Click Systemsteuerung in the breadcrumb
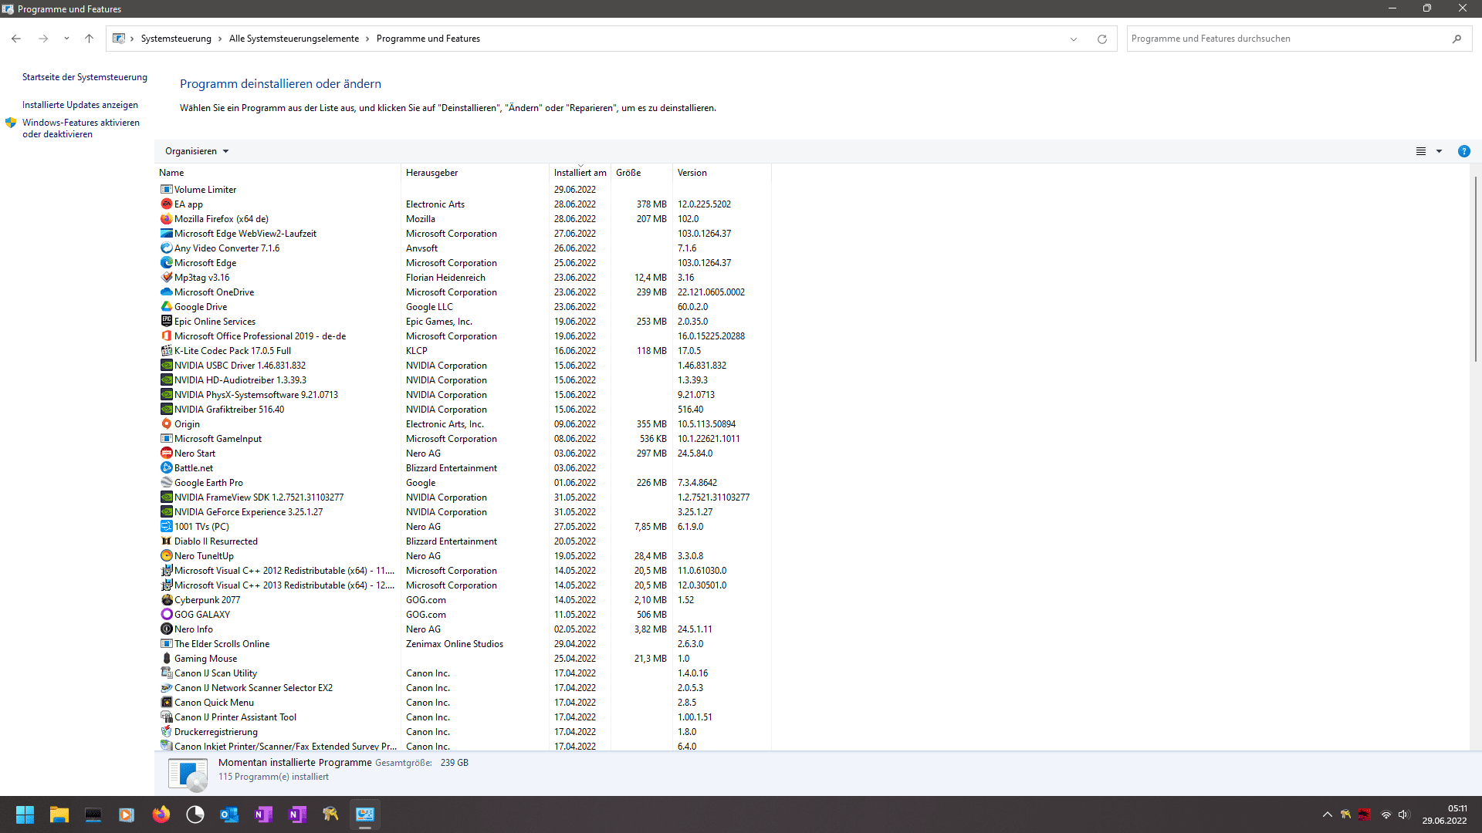This screenshot has width=1482, height=833. tap(176, 39)
